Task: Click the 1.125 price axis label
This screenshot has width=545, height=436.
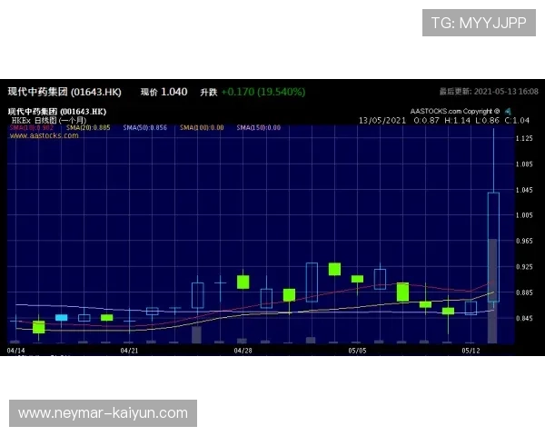Action: [524, 139]
